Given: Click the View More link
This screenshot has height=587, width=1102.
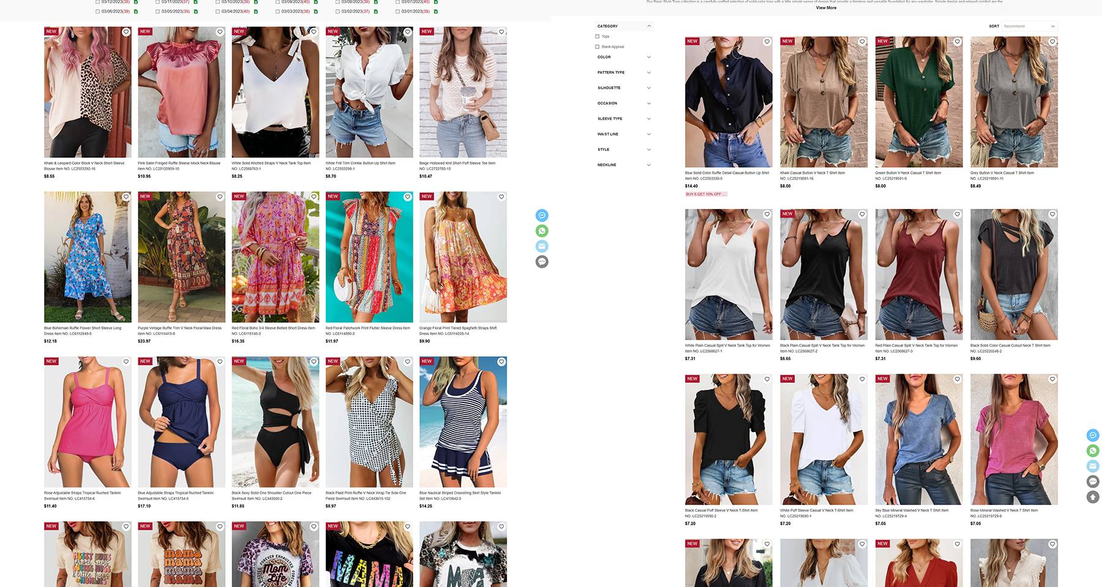Looking at the screenshot, I should (x=826, y=8).
